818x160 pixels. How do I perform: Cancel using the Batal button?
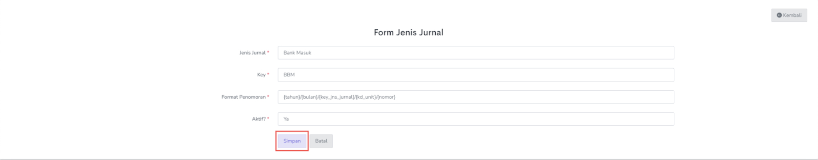321,141
